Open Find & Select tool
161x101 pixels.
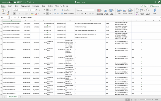(x=147, y=10)
